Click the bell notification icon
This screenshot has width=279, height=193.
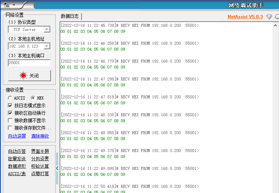coord(276,17)
